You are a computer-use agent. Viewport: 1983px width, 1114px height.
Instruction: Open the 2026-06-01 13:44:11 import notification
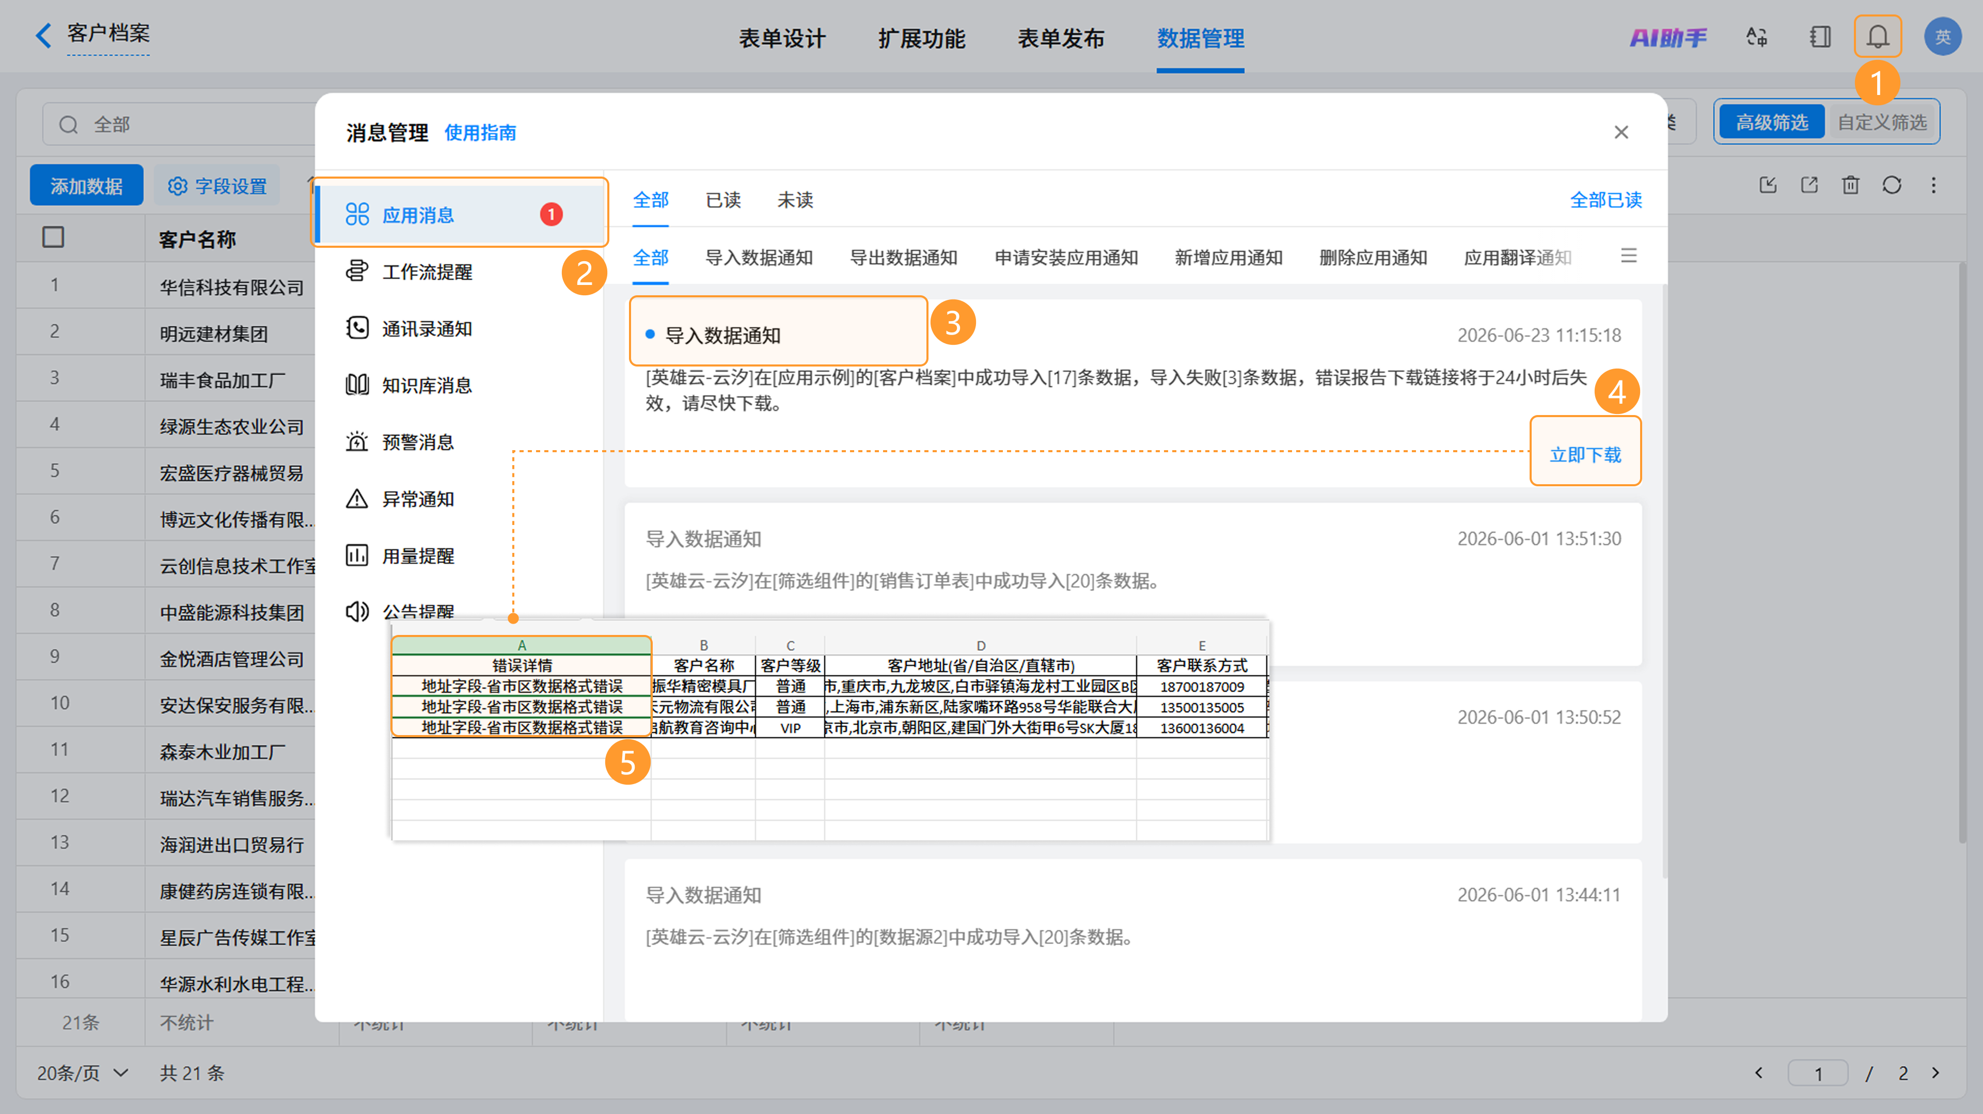1132,940
